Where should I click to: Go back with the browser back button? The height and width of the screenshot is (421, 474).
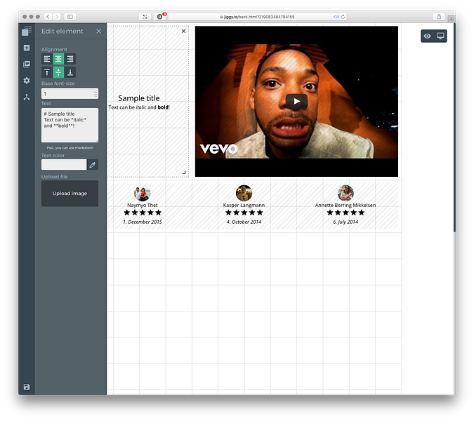pos(48,17)
